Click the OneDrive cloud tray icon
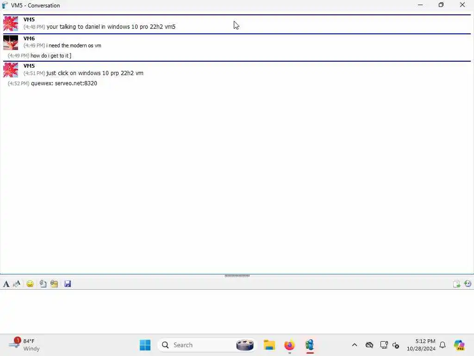 pyautogui.click(x=369, y=345)
